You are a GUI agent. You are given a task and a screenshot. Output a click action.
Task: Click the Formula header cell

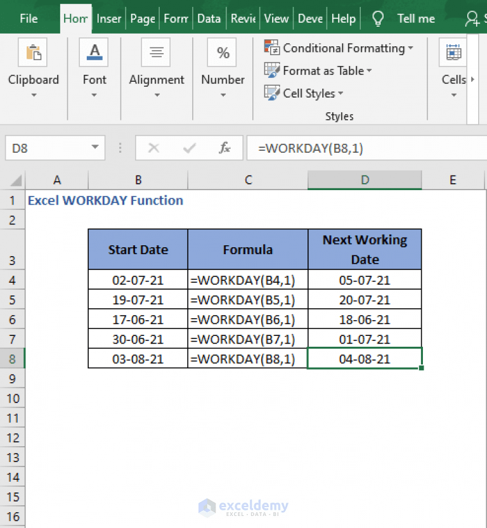coord(248,250)
